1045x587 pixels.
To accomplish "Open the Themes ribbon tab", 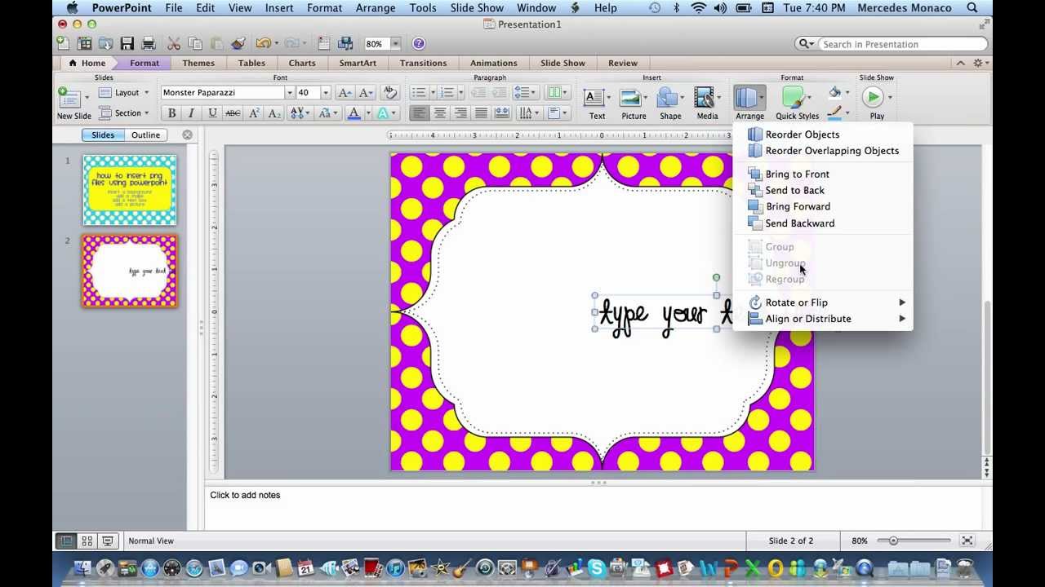I will click(198, 63).
